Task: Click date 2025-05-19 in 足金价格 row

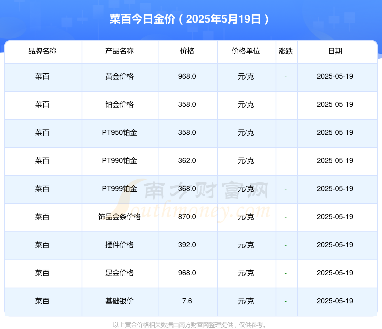Action: click(335, 273)
